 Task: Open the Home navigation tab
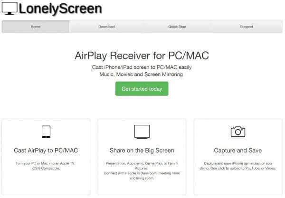pos(36,27)
